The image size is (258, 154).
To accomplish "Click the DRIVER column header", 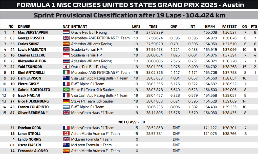I will click(24, 27).
